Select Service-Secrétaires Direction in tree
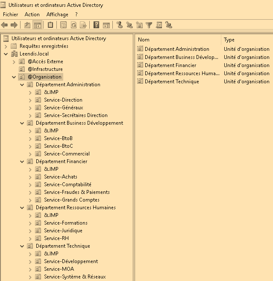The width and height of the screenshot is (273, 281). pyautogui.click(x=76, y=115)
